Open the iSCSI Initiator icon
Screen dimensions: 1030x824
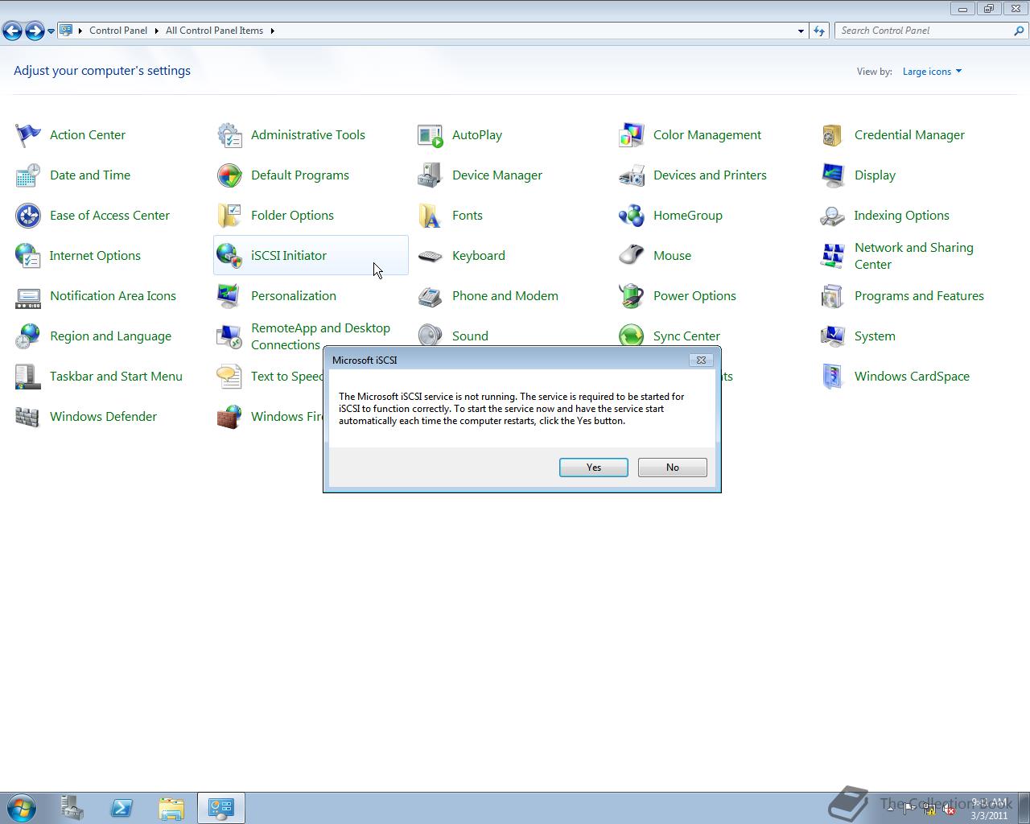(x=229, y=255)
